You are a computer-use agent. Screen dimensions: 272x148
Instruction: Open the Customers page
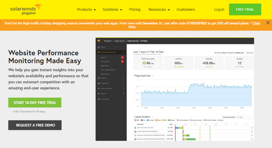click(186, 10)
